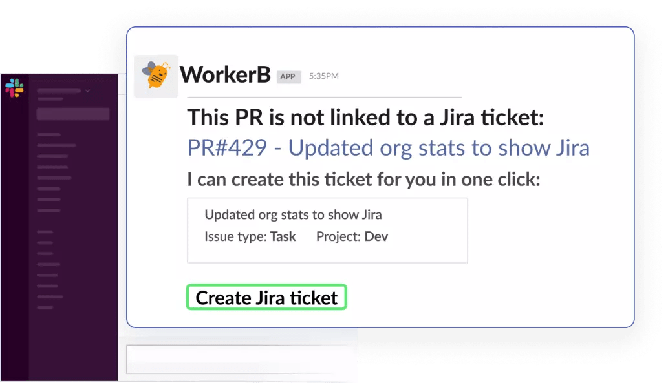
Task: Open the PR#429 Updated org stats link
Action: [x=388, y=148]
